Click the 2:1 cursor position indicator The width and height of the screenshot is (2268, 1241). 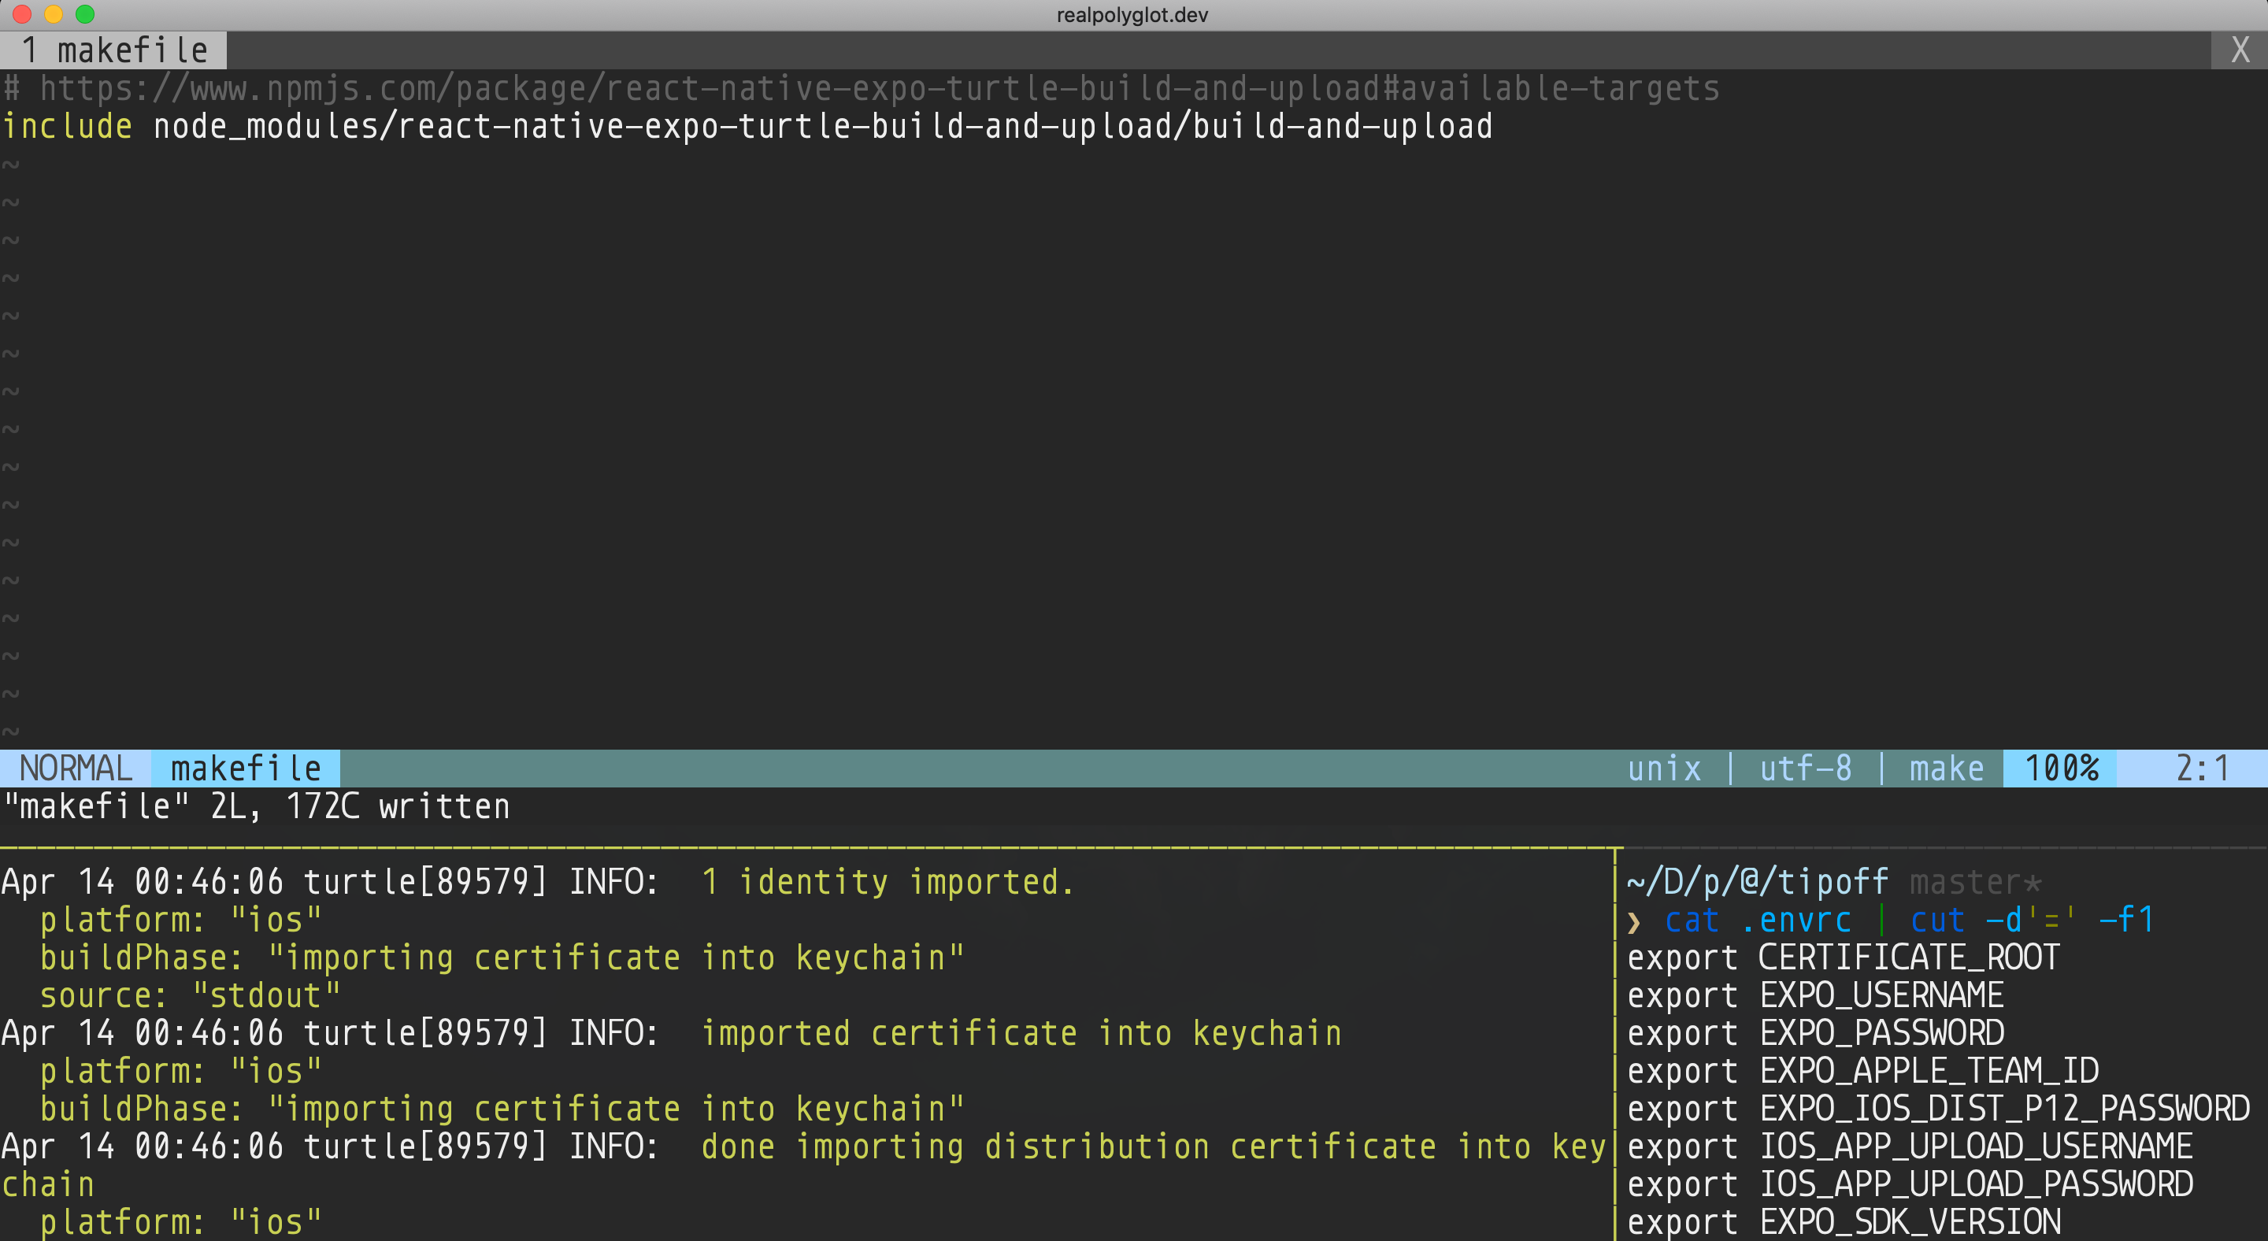tap(2201, 769)
